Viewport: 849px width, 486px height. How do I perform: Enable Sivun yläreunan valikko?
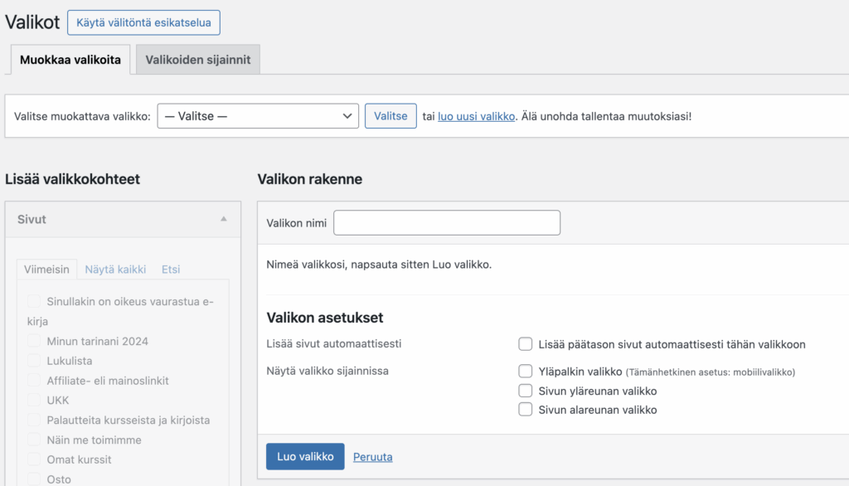click(x=525, y=390)
